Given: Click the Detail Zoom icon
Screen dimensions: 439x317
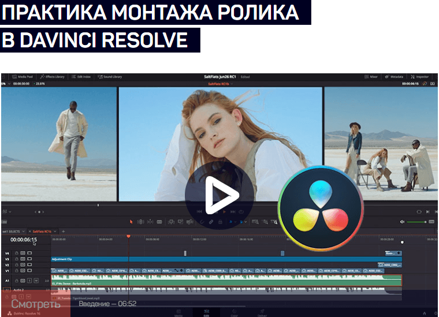Looking at the screenshot, I should tap(265, 222).
